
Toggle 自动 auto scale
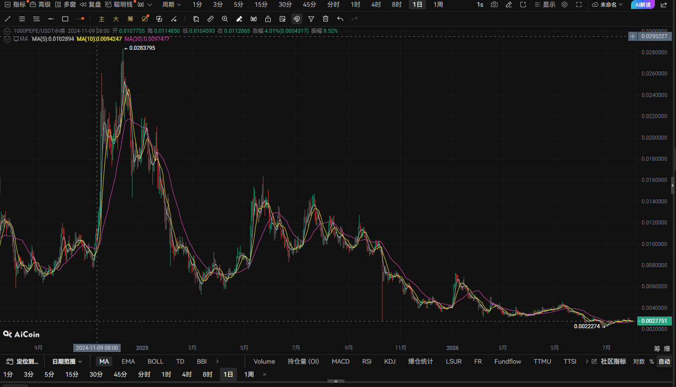tap(664, 361)
